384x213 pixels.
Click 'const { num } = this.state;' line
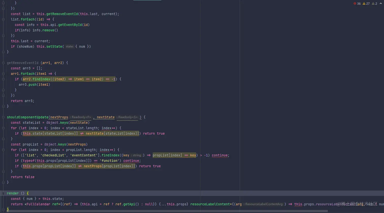coord(37,199)
